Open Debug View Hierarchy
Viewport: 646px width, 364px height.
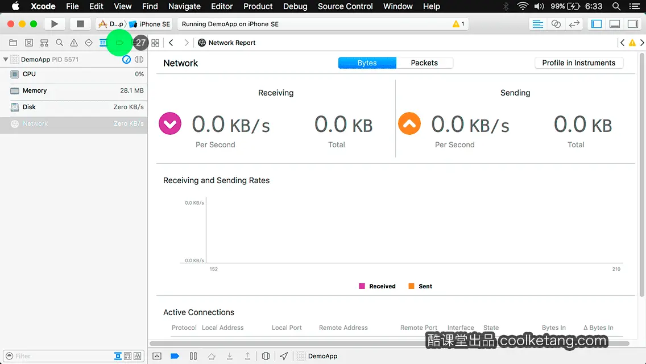pos(266,356)
